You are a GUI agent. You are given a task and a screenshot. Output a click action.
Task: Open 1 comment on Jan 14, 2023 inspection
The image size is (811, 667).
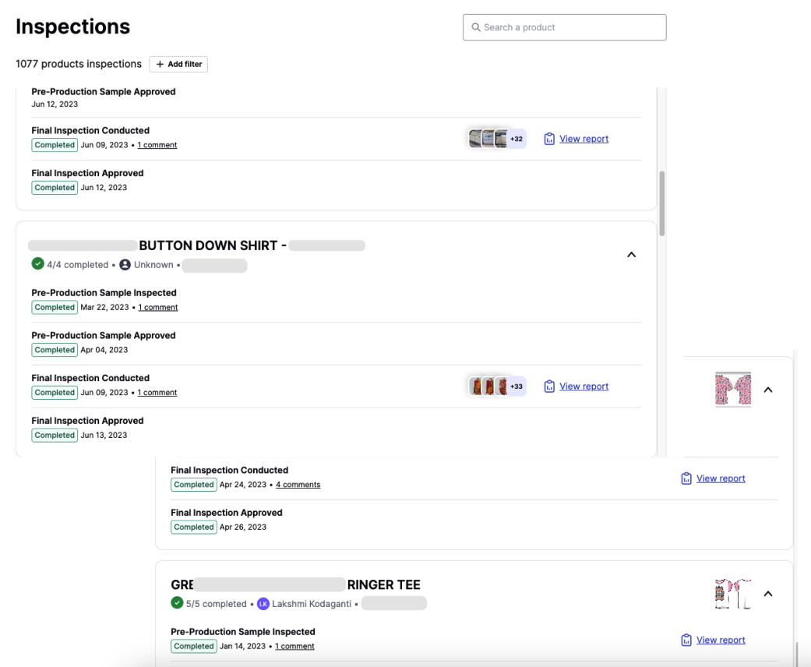pyautogui.click(x=294, y=646)
